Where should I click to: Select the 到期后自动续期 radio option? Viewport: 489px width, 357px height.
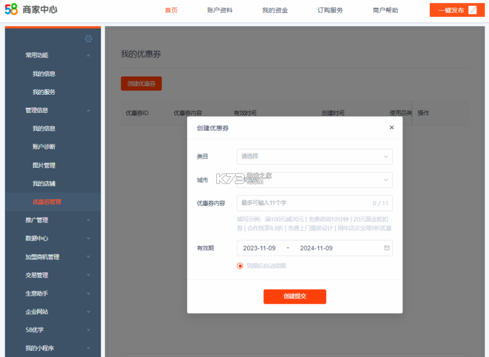tap(240, 266)
